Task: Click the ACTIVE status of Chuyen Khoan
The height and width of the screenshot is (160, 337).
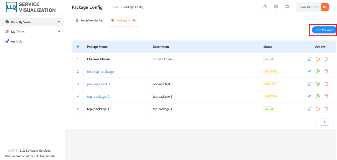Action: tap(269, 59)
